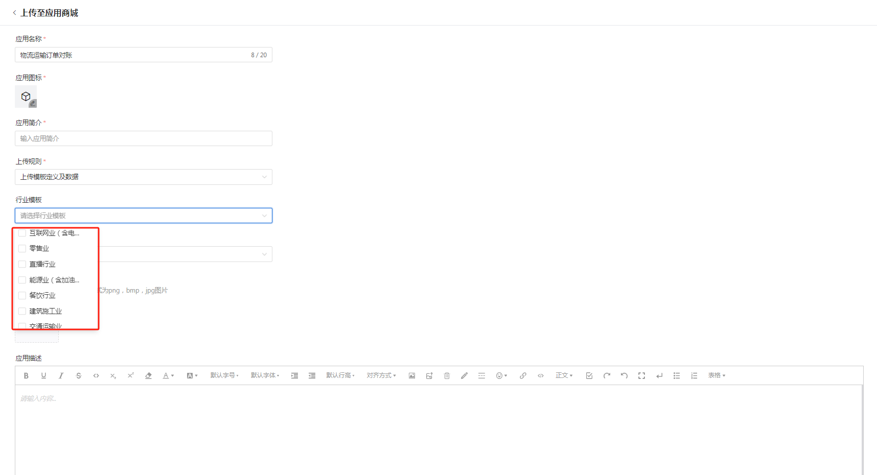Toggle bold formatting in the editor
This screenshot has width=877, height=475.
(x=26, y=376)
